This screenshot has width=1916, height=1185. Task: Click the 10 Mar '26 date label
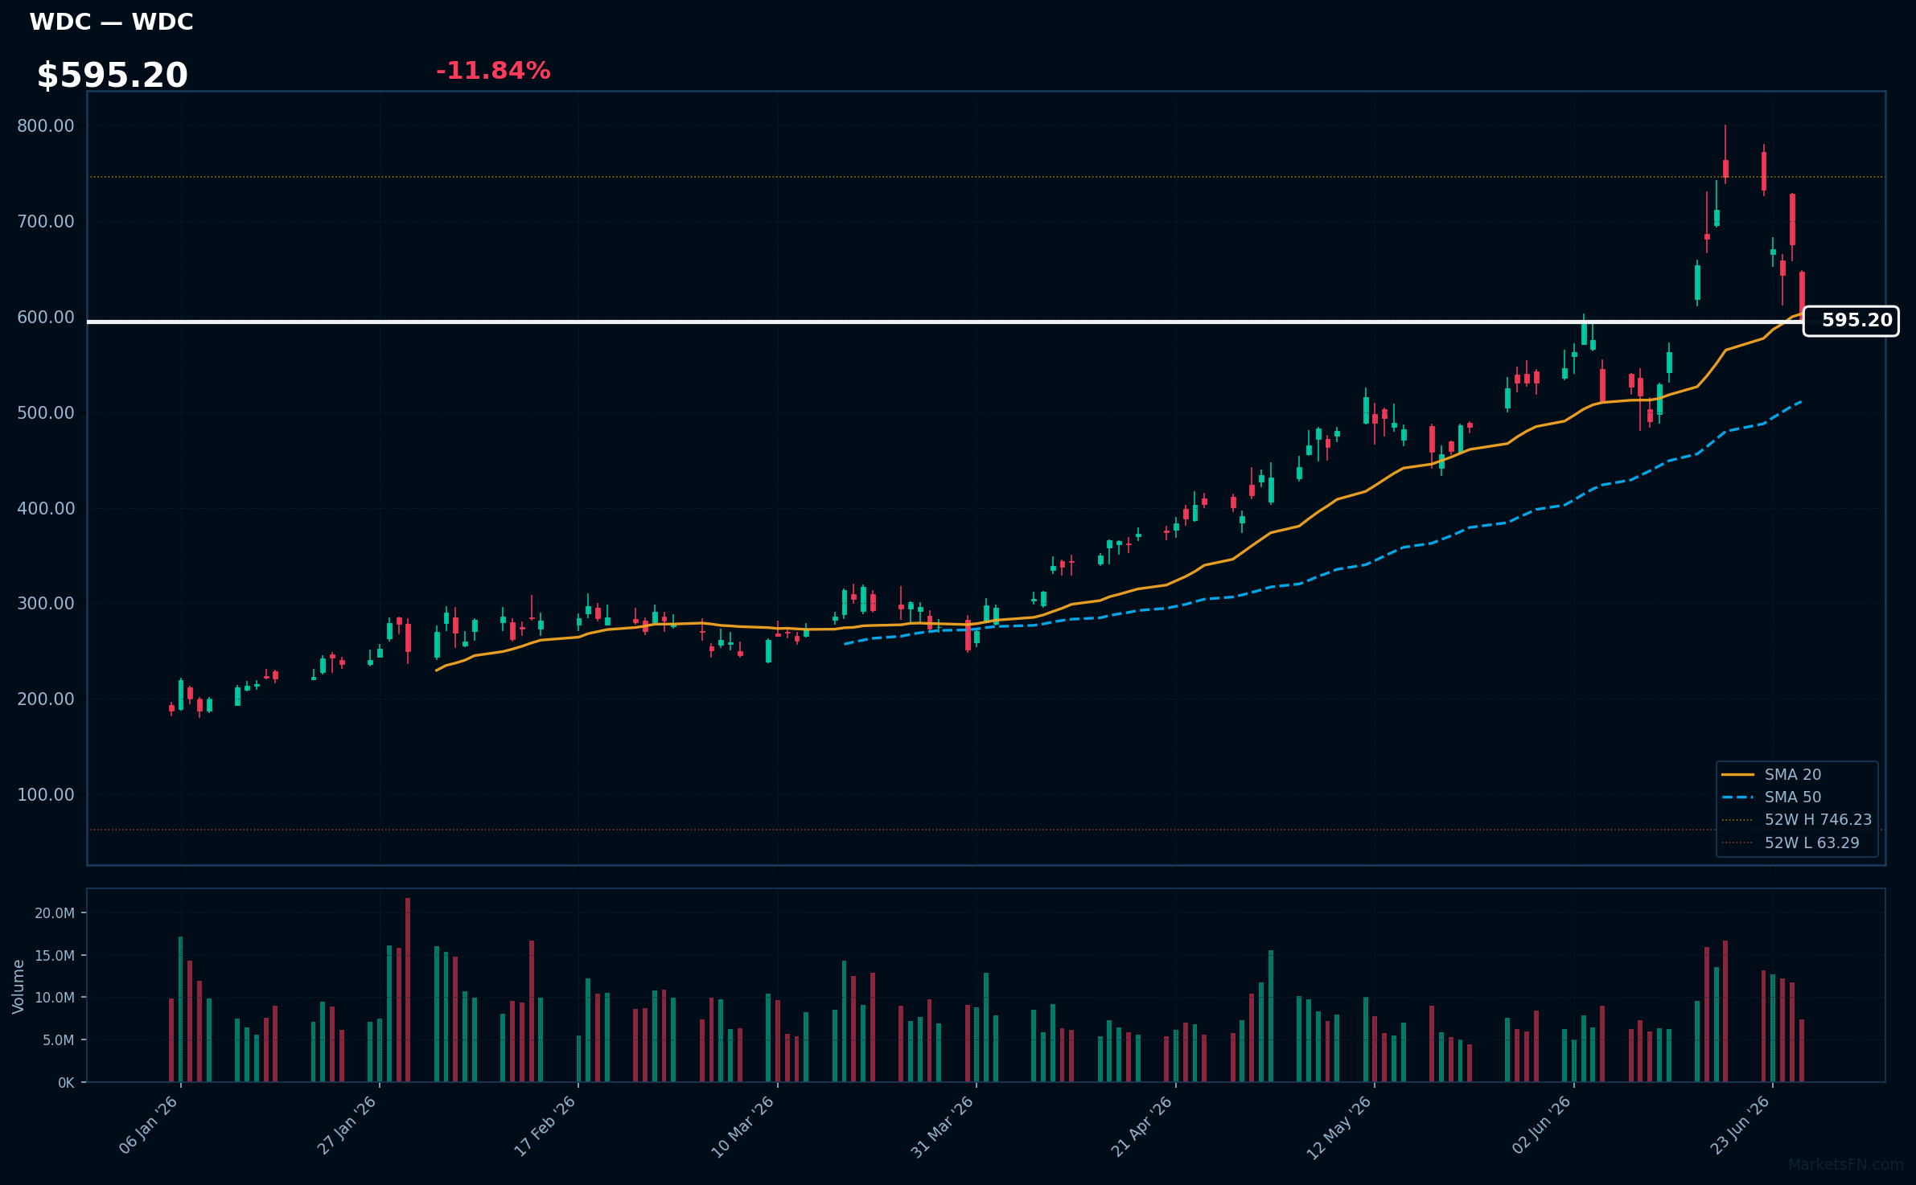point(743,1127)
